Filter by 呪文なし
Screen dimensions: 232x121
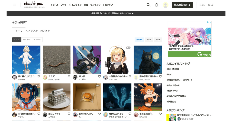coord(37,40)
